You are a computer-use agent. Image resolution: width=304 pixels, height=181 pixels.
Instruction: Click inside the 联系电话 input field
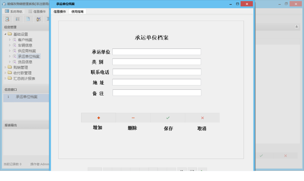coord(156,72)
